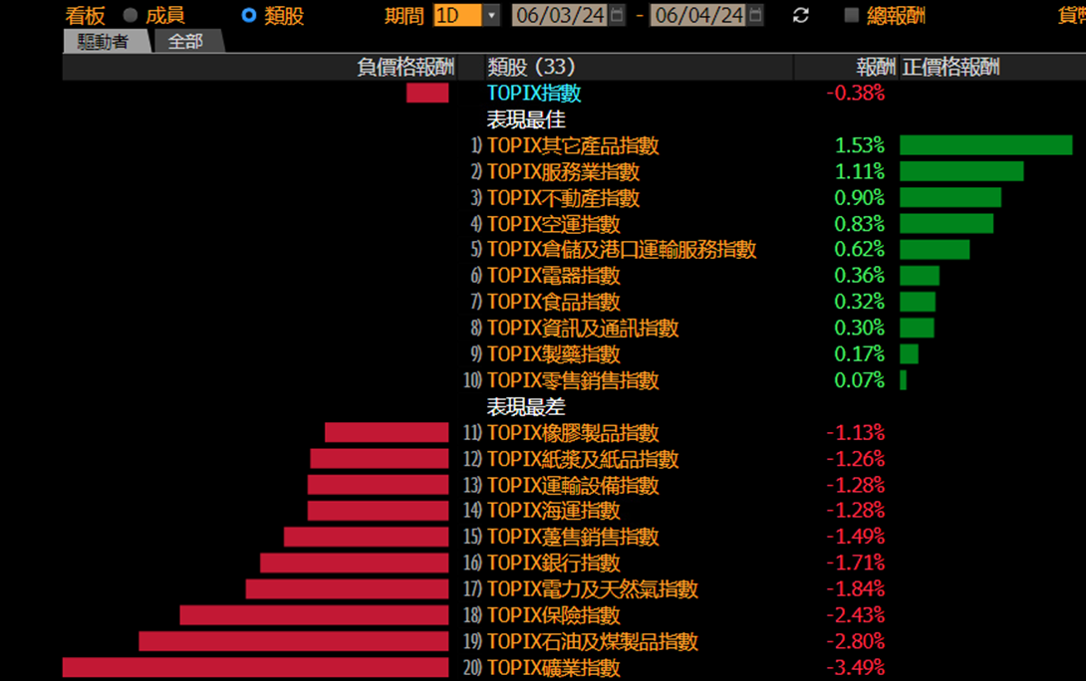
Task: Open the TOPIX指數 link
Action: (534, 94)
